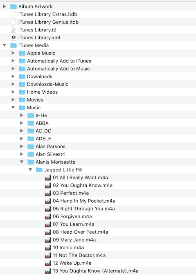196x275 pixels.
Task: Expand the ABBA folder triangle
Action: (x=22, y=123)
